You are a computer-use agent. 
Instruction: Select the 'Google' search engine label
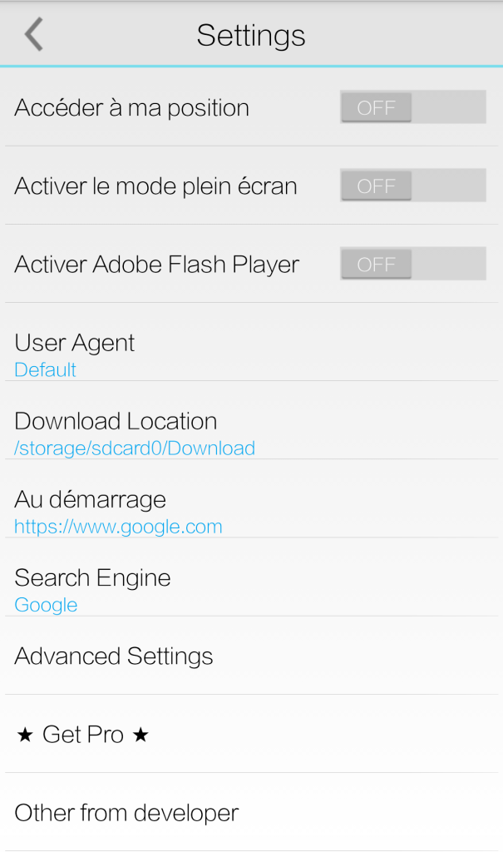tap(45, 605)
